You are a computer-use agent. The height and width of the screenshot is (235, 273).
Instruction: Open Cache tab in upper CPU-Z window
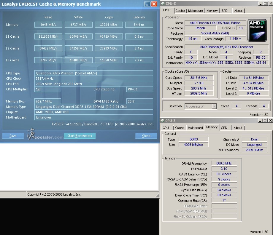tap(180, 11)
